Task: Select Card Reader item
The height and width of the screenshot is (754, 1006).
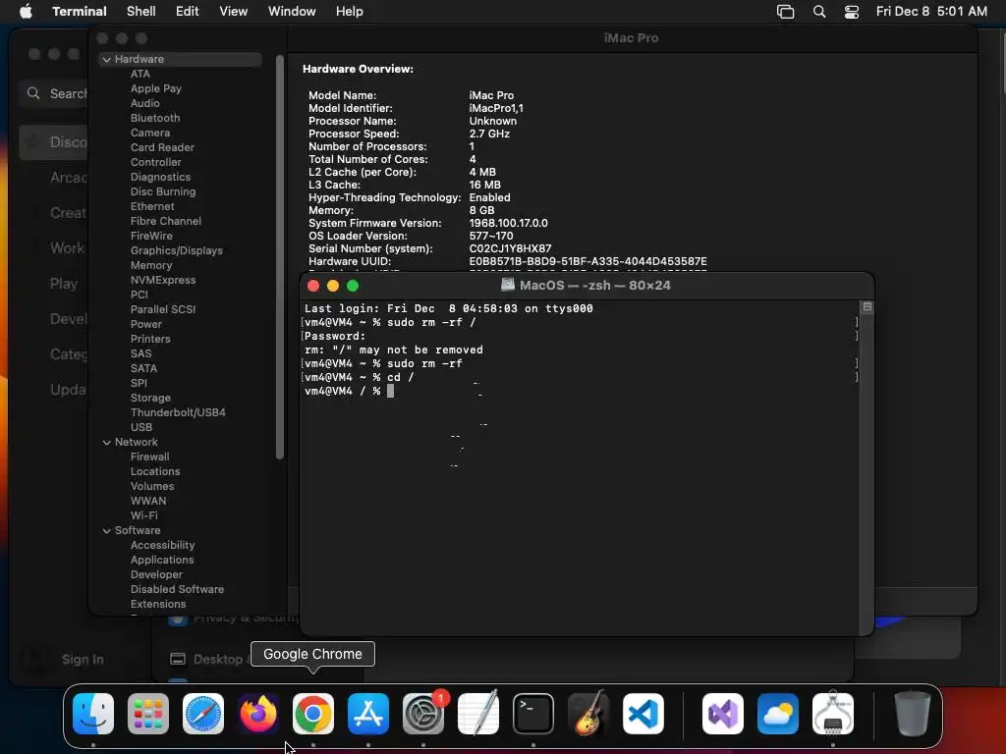Action: (x=162, y=147)
